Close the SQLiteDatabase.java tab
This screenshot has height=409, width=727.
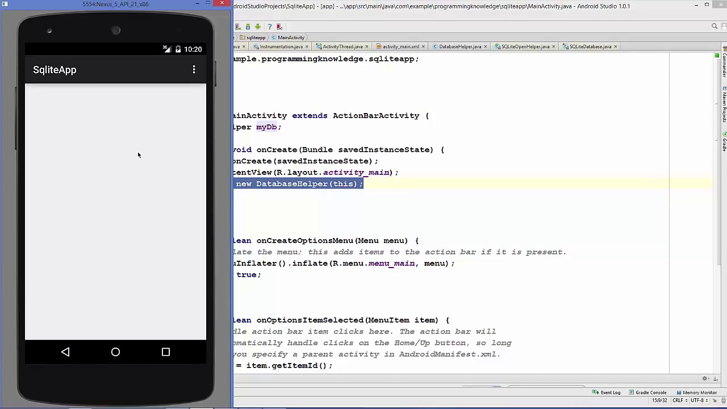pos(616,47)
